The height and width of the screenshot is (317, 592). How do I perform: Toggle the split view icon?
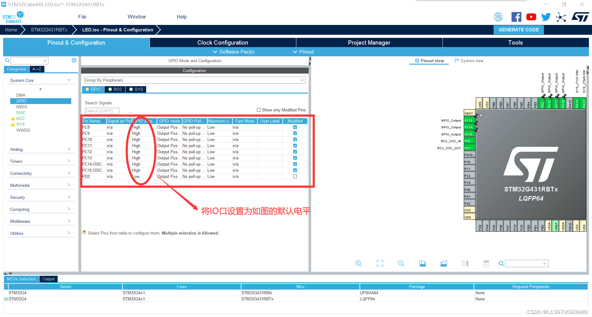465,263
